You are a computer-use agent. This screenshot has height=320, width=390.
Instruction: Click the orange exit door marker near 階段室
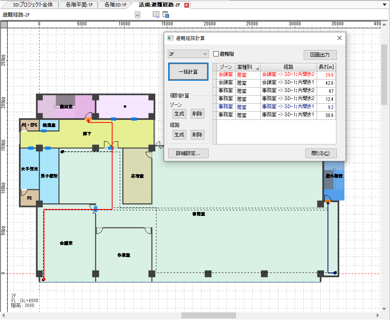[x=88, y=119]
